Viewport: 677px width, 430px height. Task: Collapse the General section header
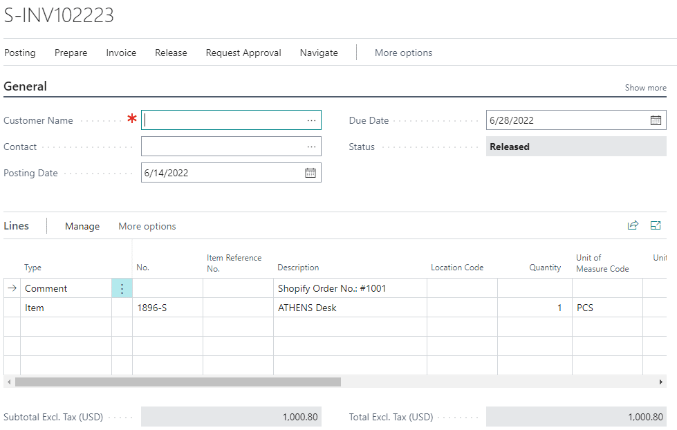click(x=25, y=86)
